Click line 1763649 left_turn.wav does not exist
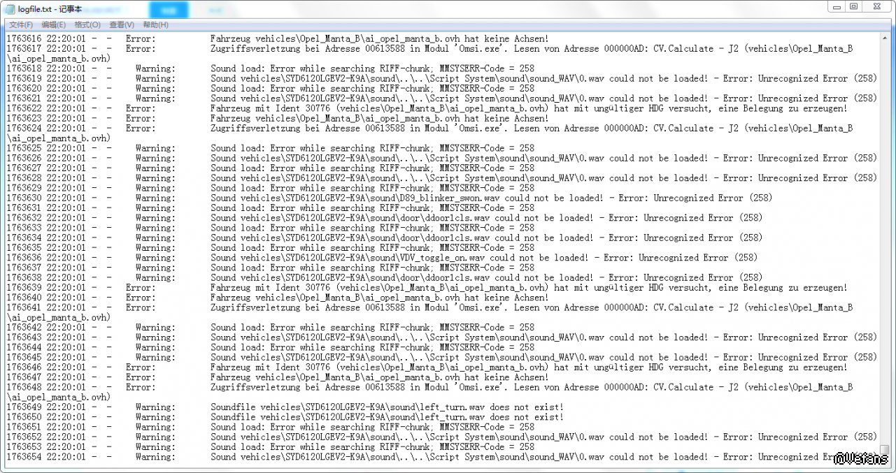 (x=387, y=407)
